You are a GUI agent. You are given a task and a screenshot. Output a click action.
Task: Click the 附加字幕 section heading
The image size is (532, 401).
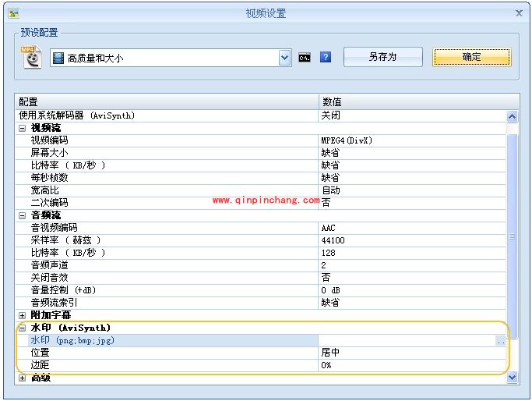pos(51,315)
